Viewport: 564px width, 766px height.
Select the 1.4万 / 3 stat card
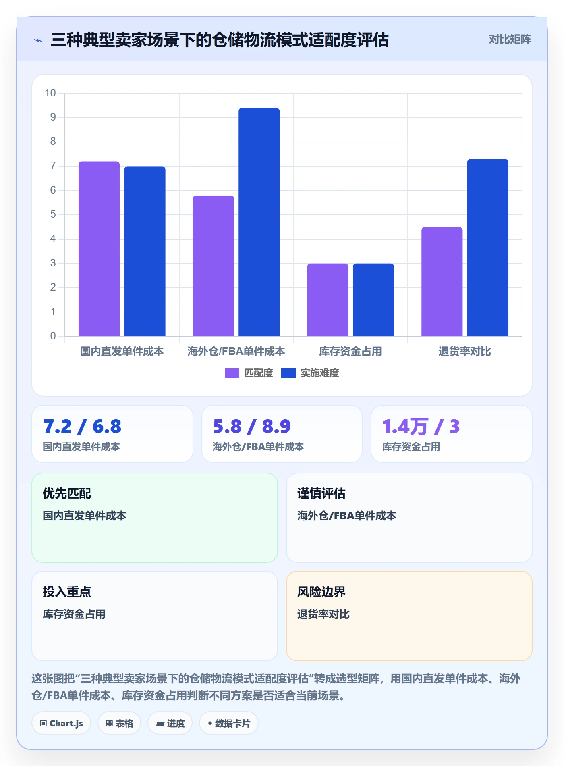452,434
